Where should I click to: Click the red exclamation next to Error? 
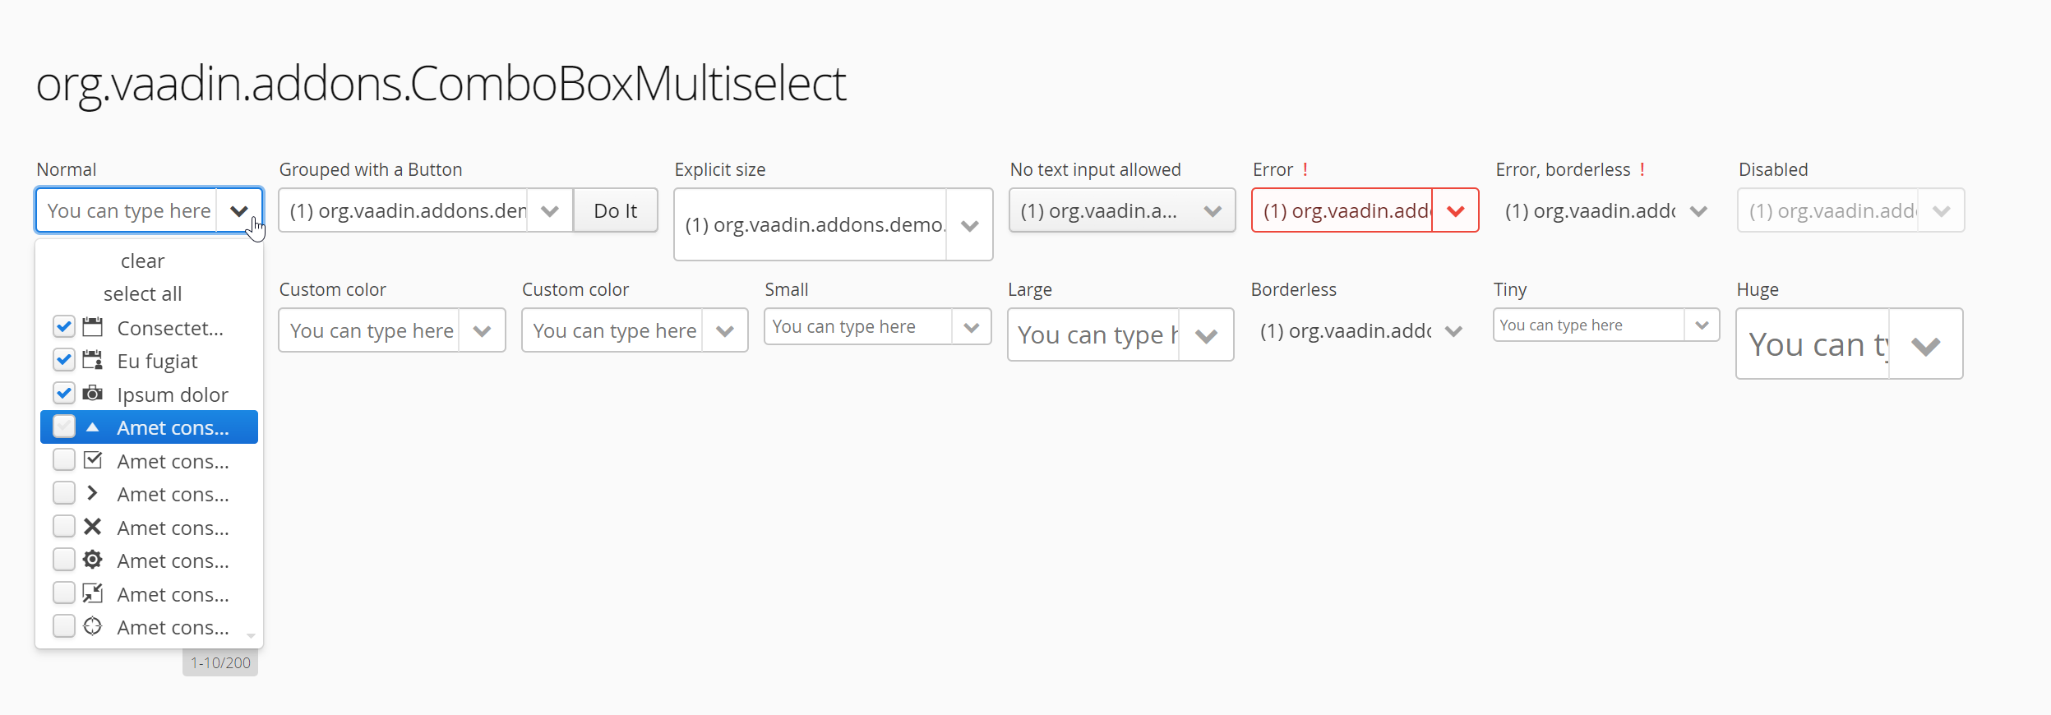[x=1305, y=169]
